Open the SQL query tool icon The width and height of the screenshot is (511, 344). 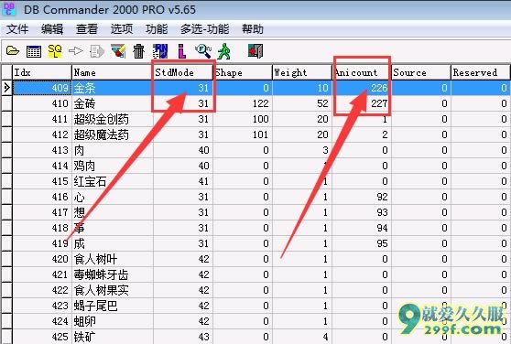tap(55, 51)
